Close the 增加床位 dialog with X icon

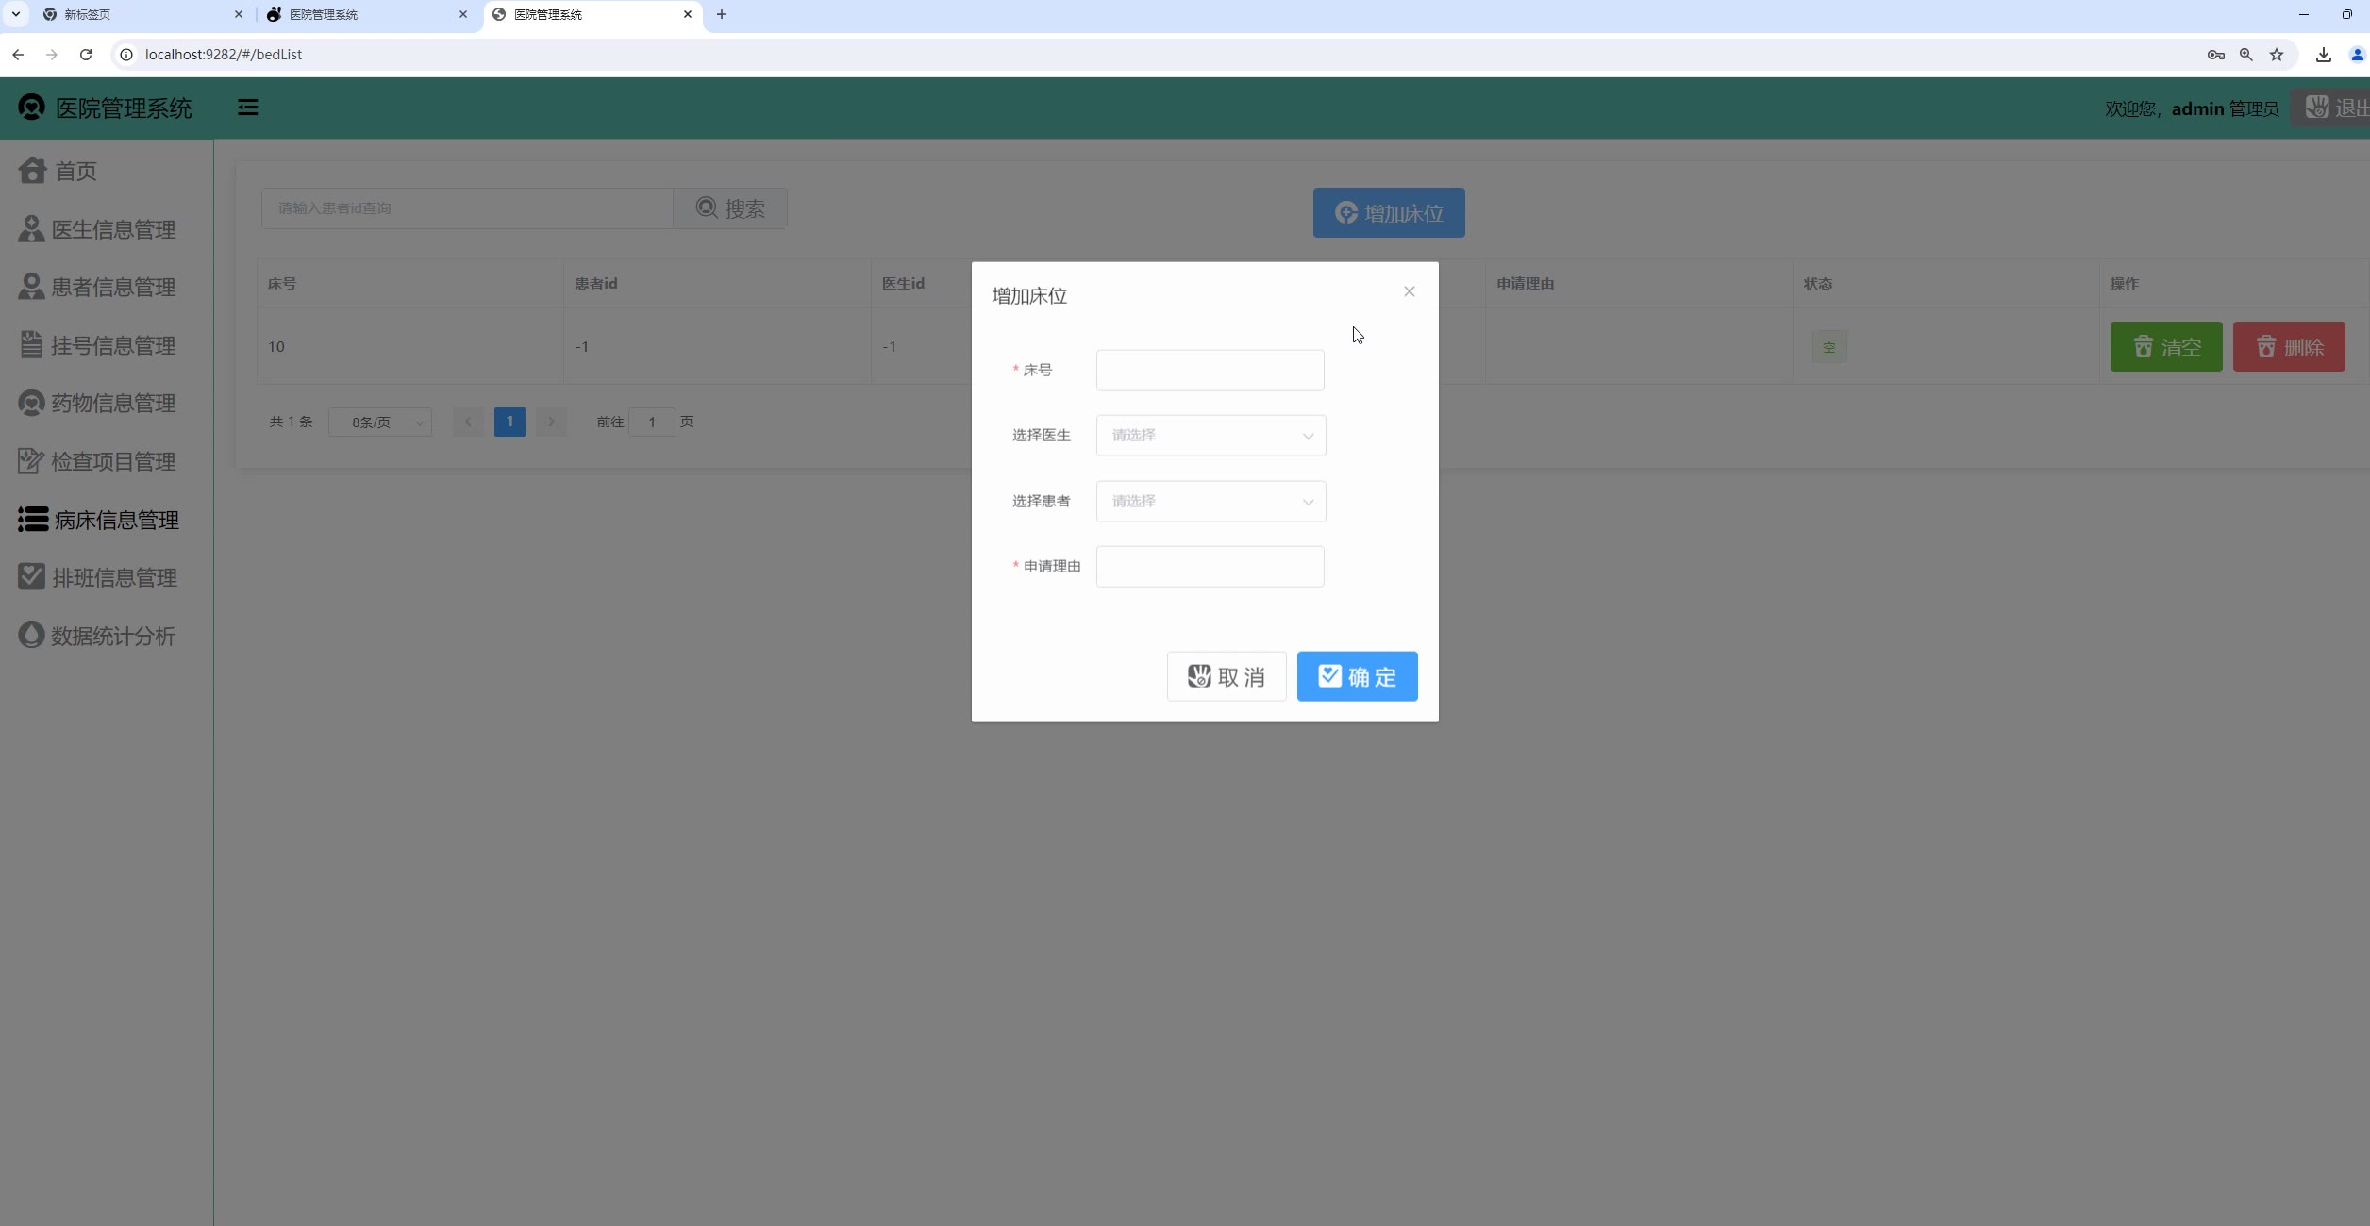[1409, 291]
